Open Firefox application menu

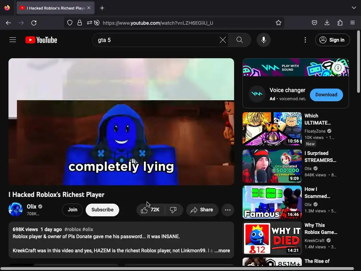click(x=353, y=23)
